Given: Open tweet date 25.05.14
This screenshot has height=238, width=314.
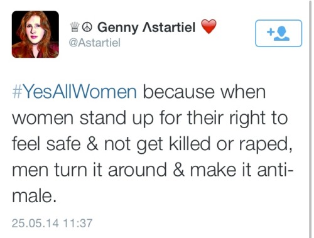Looking at the screenshot, I should pyautogui.click(x=35, y=223).
